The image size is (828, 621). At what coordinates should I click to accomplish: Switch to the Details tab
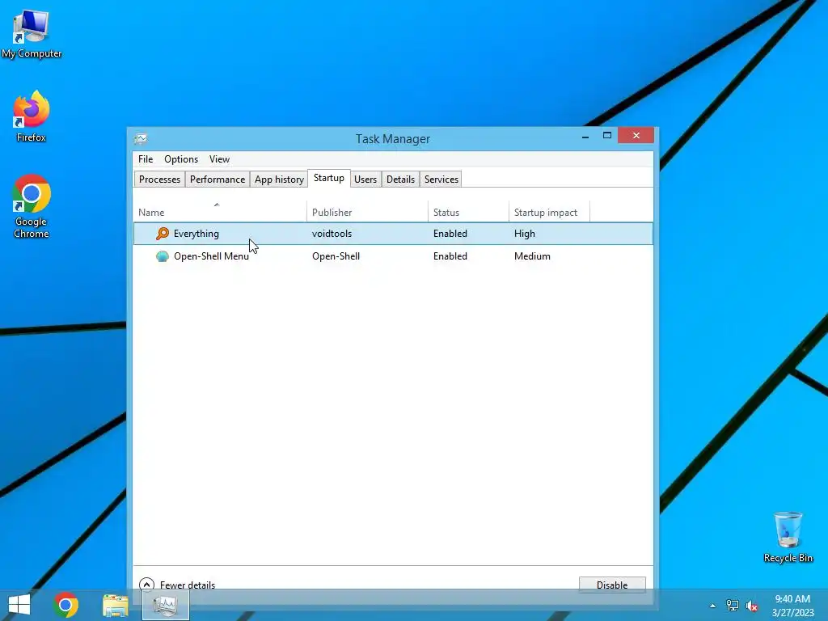coord(401,180)
